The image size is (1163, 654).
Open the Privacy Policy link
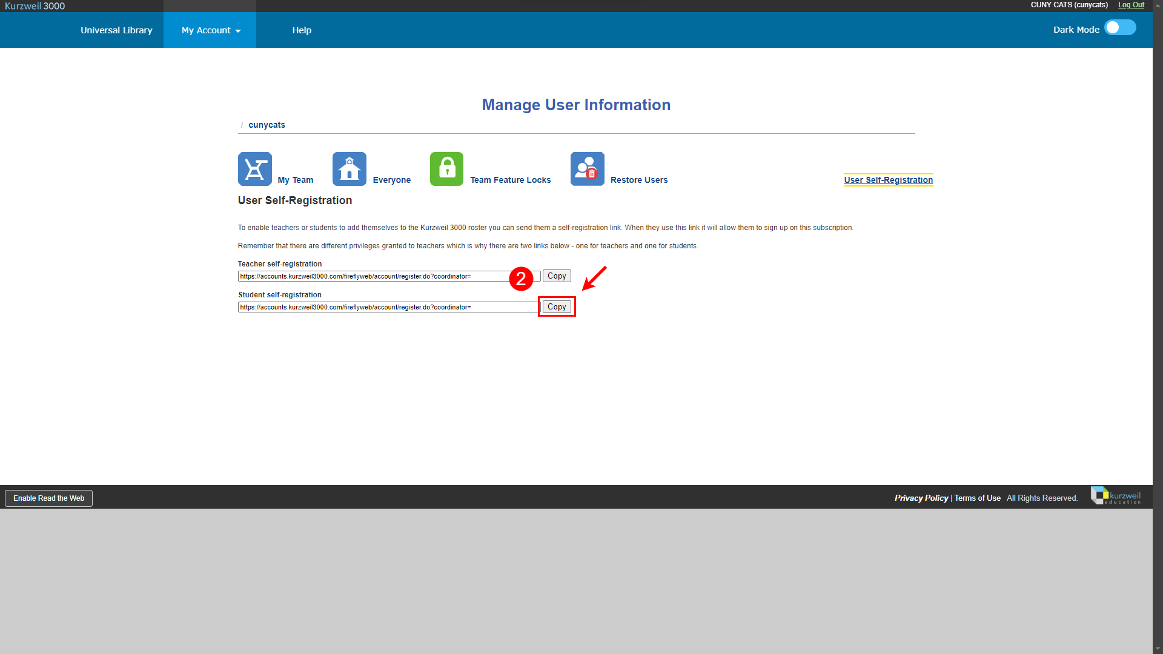click(921, 498)
